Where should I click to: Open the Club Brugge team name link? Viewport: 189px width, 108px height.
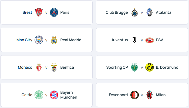coord(117,12)
